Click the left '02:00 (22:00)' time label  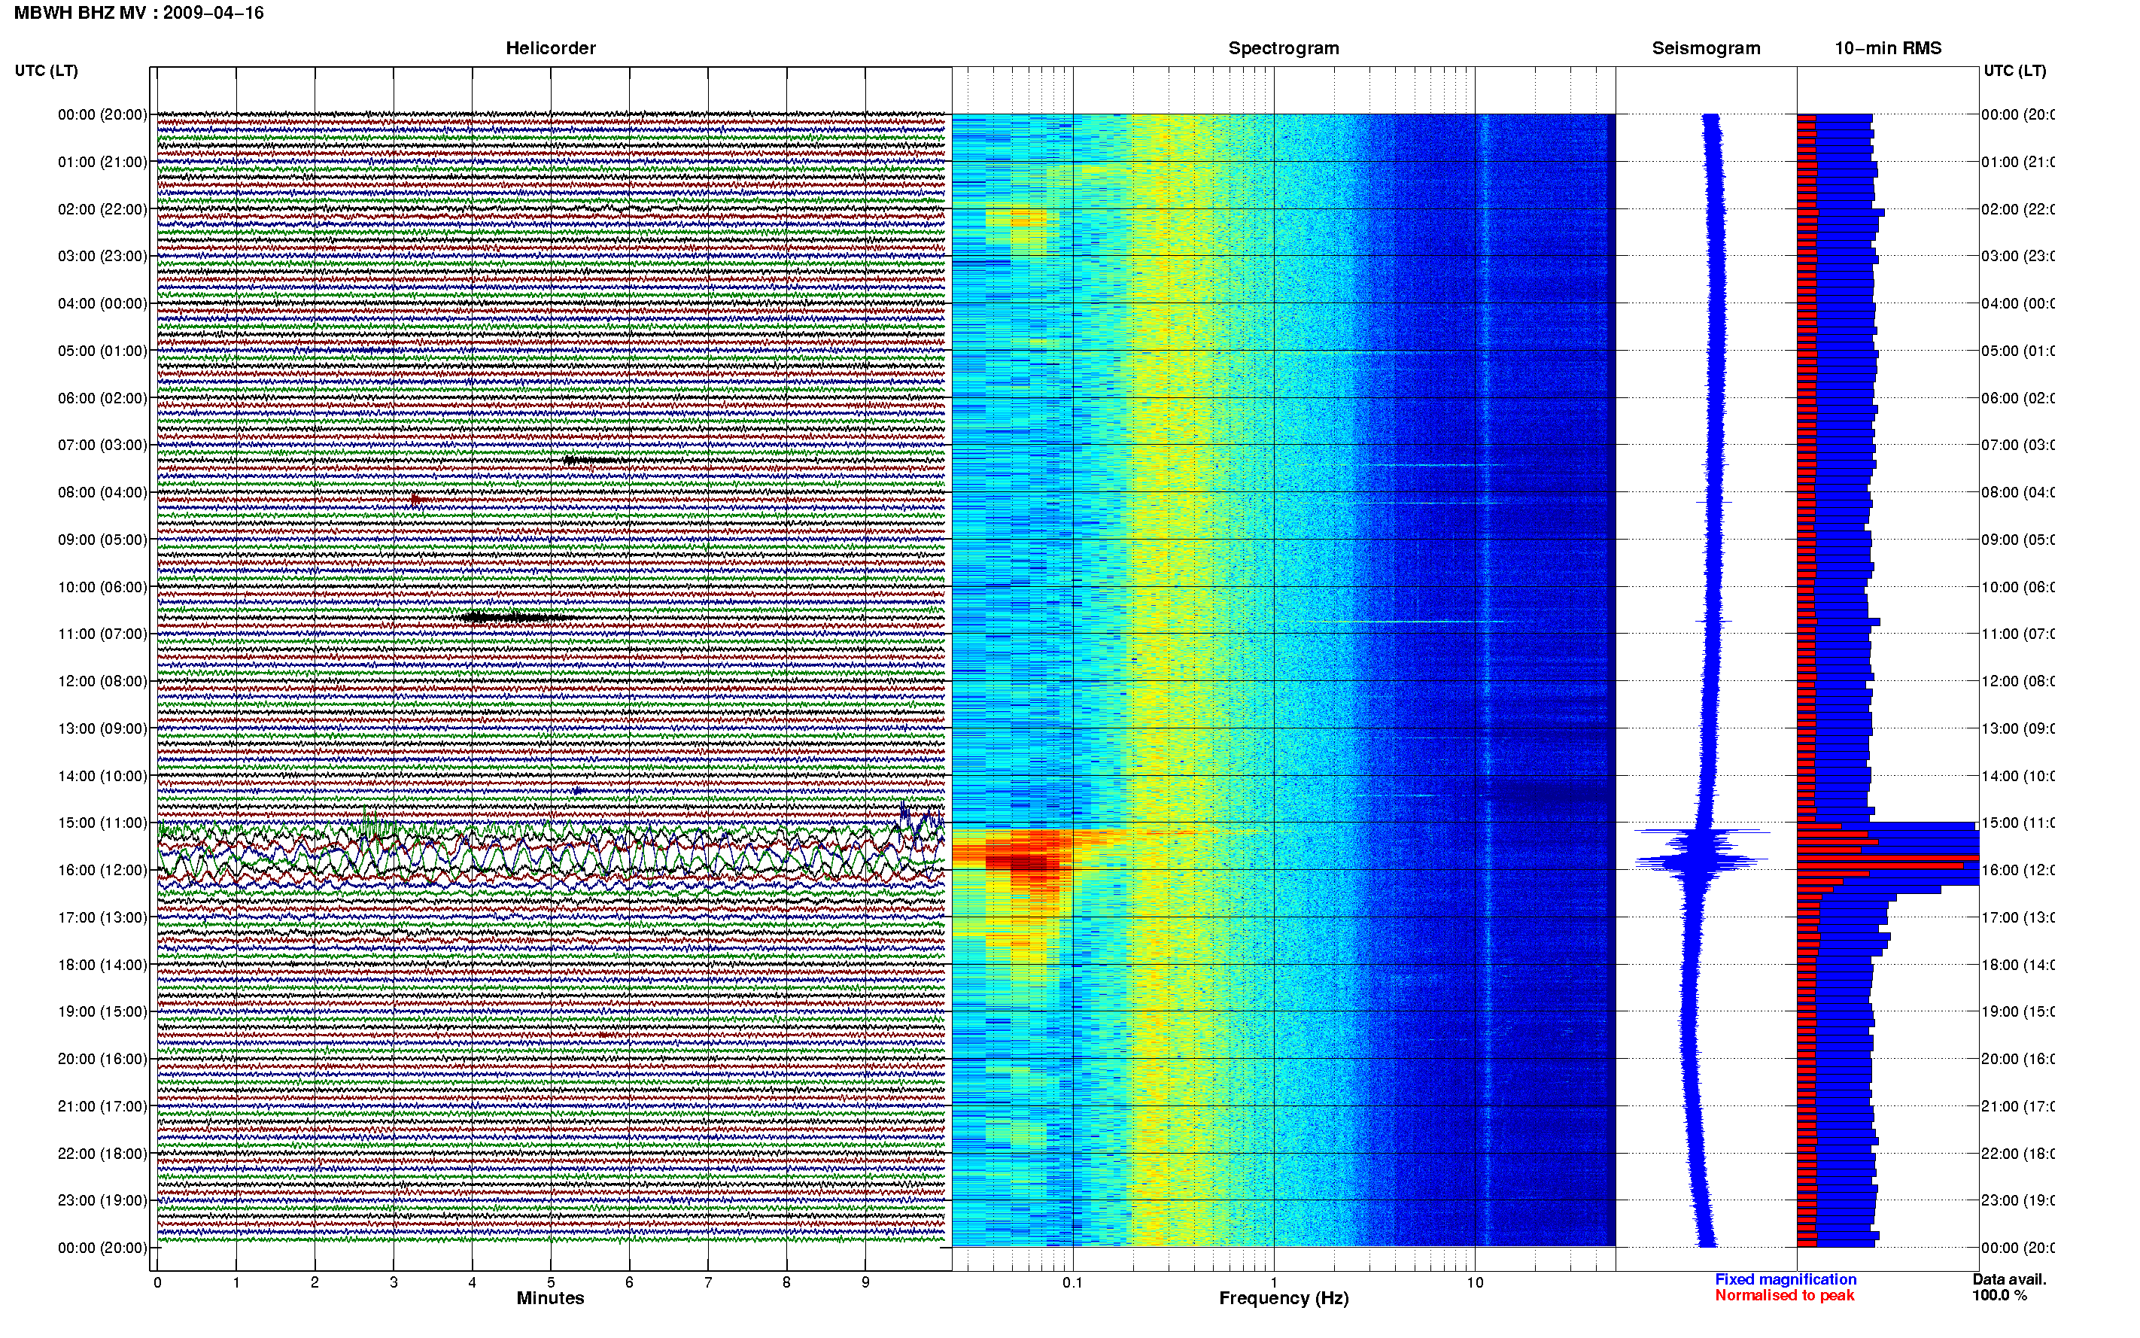coord(102,209)
